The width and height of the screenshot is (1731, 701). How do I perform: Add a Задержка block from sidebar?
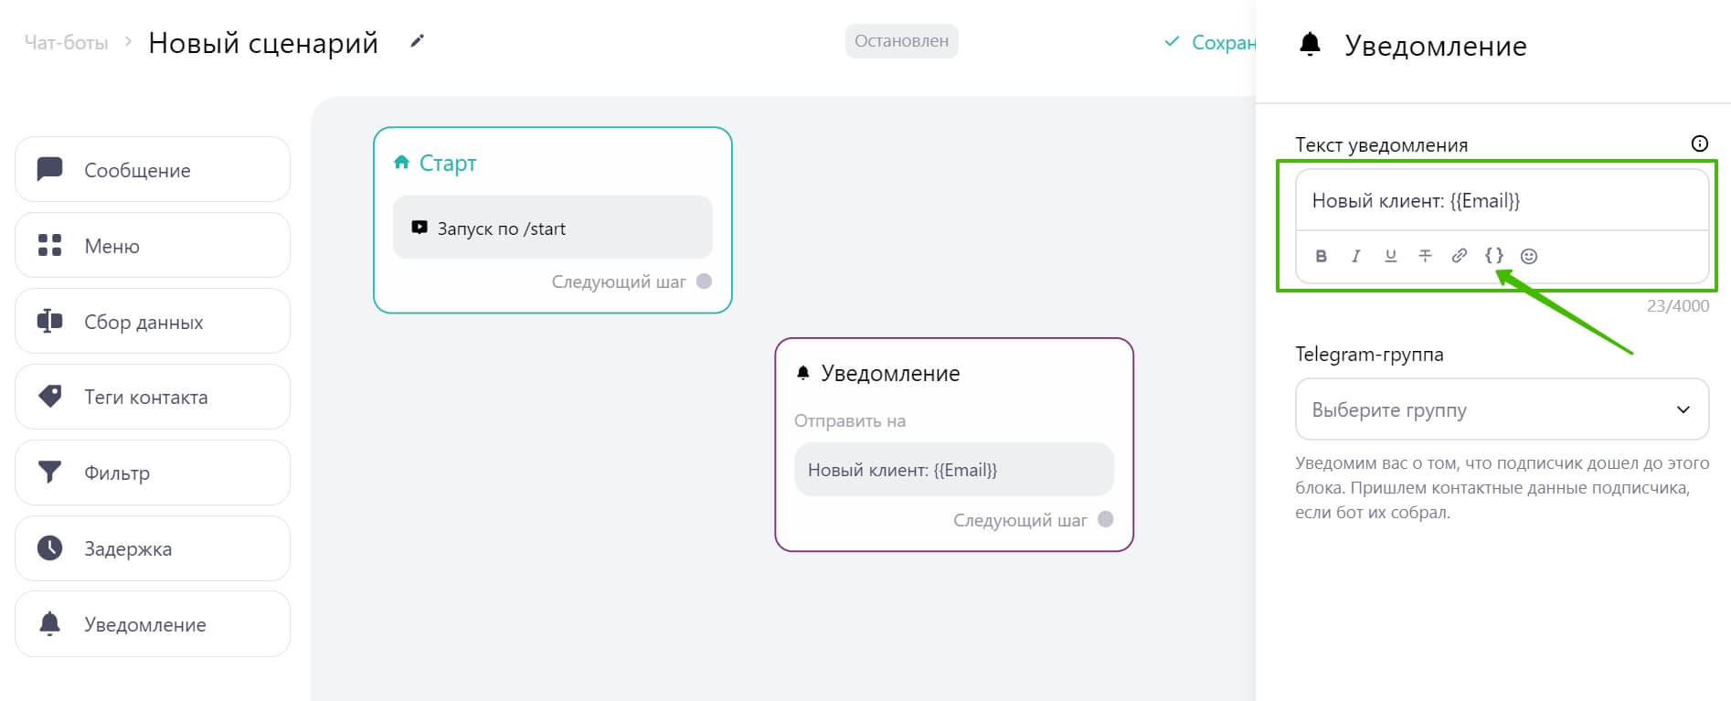pos(153,548)
